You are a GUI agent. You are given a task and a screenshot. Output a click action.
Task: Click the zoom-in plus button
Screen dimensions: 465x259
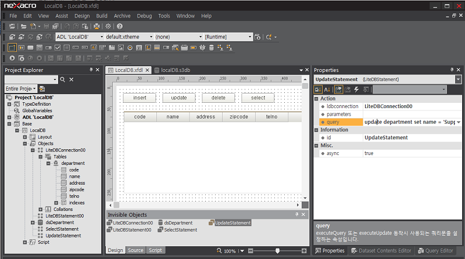304,251
